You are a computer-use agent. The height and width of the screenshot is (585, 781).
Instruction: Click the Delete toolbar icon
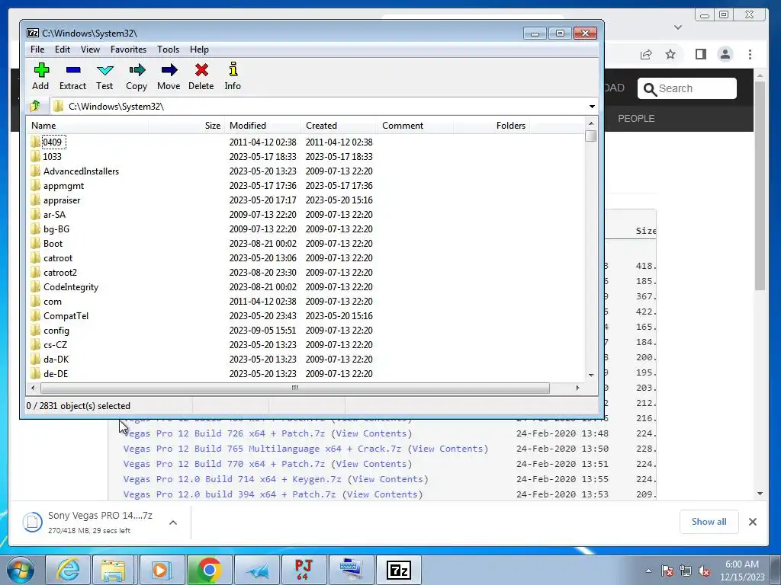201,70
